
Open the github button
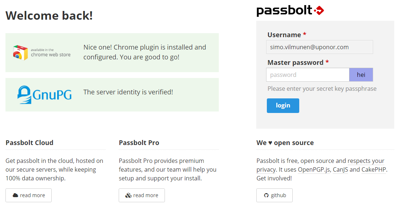coord(274,195)
